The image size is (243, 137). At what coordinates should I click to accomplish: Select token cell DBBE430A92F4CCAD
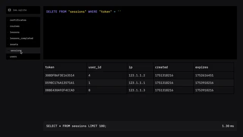[65, 90]
